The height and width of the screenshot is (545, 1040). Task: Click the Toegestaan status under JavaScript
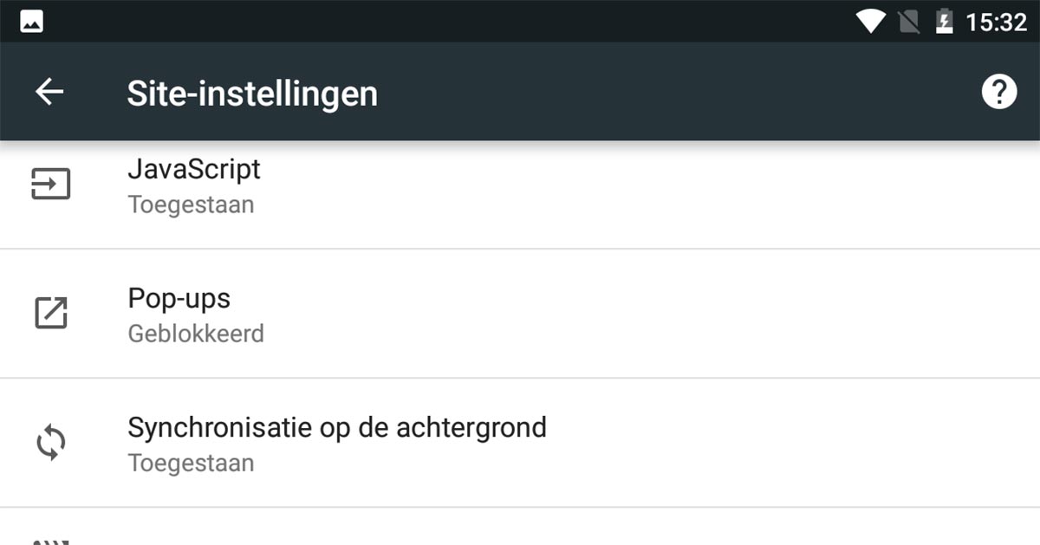(x=192, y=205)
